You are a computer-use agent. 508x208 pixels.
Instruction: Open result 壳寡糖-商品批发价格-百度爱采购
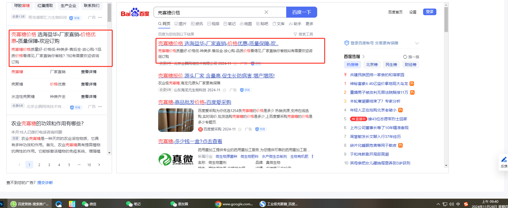point(195,102)
